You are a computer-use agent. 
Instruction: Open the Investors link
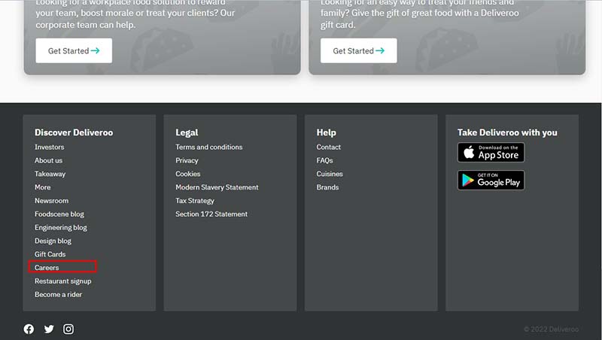tap(49, 147)
